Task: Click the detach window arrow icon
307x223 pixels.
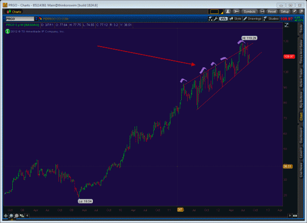Action: [x=295, y=12]
